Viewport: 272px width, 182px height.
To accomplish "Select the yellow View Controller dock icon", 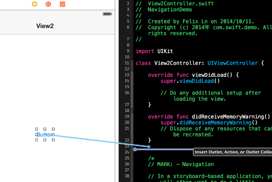I will [34, 4].
